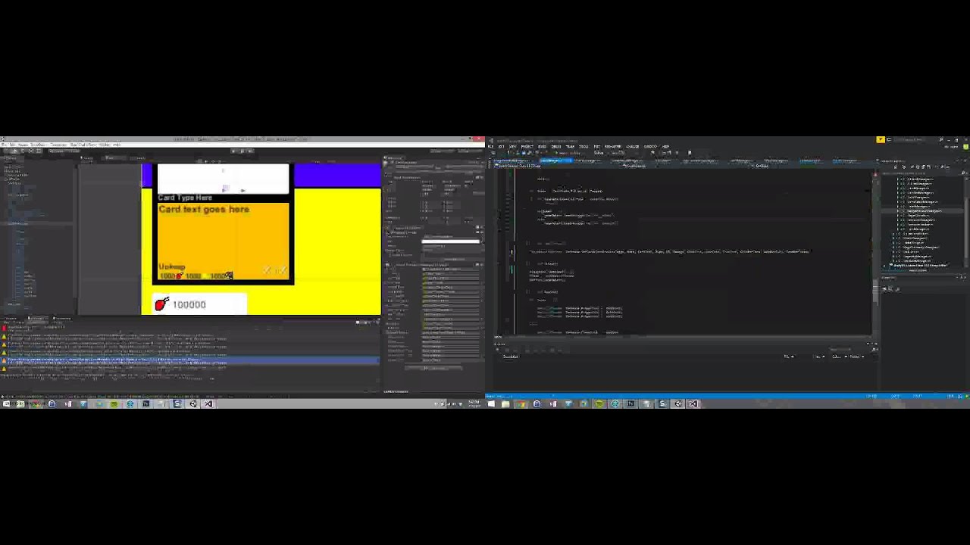This screenshot has height=545, width=970.
Task: Step one frame in Unity toolbar
Action: click(251, 151)
